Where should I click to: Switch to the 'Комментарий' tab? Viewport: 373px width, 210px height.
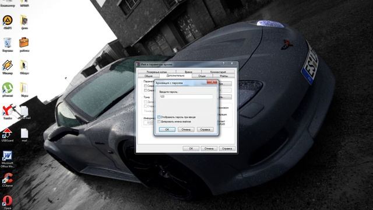[x=218, y=72]
